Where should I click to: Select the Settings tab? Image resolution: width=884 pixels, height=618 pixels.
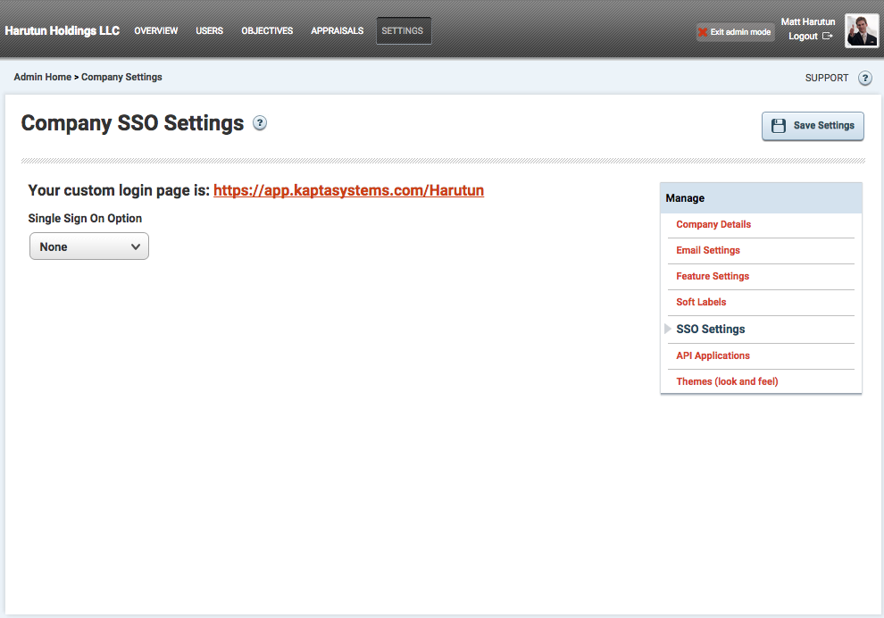pyautogui.click(x=404, y=31)
